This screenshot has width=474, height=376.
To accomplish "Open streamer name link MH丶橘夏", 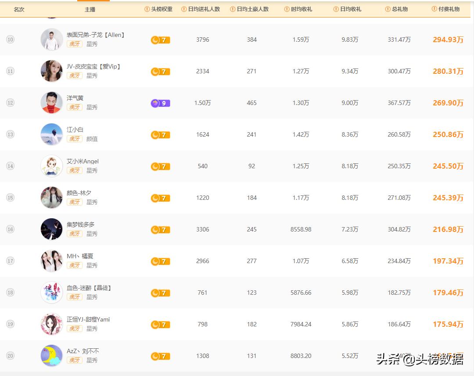I will coord(80,256).
